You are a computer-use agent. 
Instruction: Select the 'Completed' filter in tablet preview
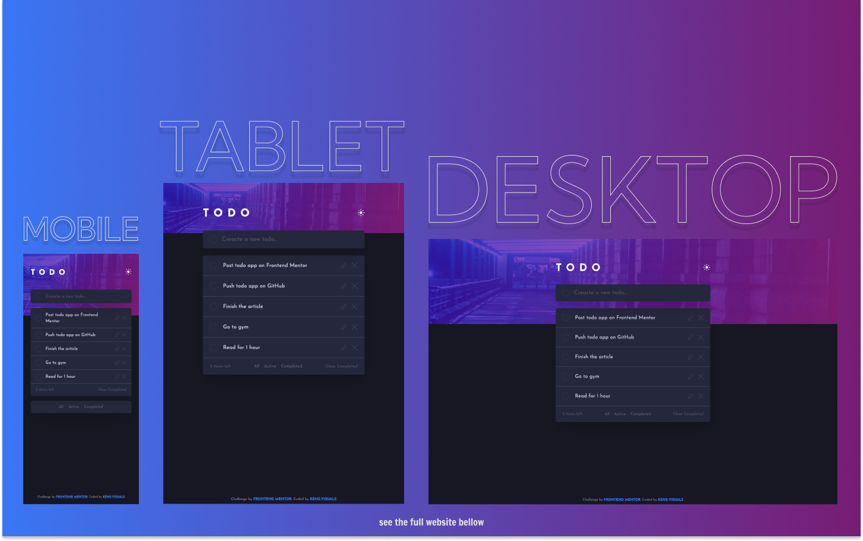click(x=291, y=366)
